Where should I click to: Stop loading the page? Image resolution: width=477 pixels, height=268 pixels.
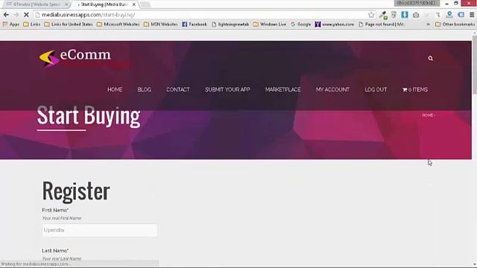coord(26,15)
